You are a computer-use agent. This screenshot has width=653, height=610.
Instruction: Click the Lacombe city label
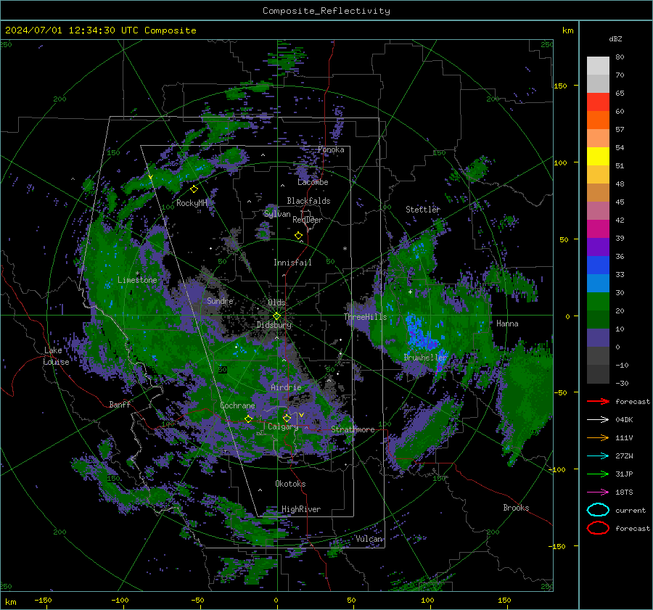pos(313,182)
